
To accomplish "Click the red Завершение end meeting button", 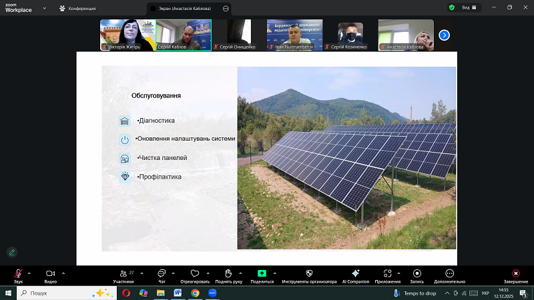I will click(x=515, y=273).
